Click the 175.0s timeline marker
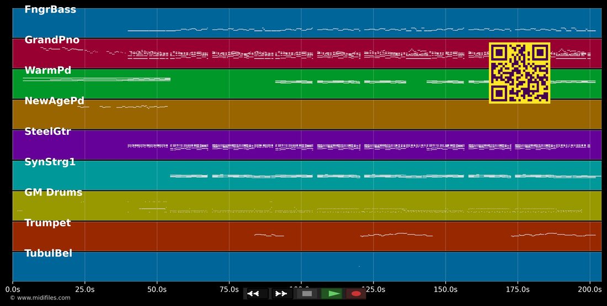Screen dimensions: 607x306 [518, 289]
